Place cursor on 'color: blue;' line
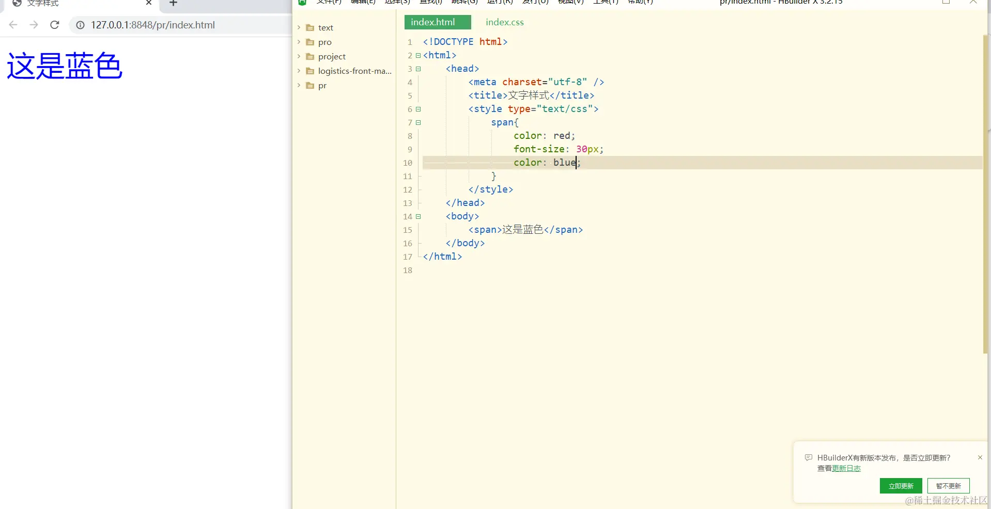 (x=547, y=163)
